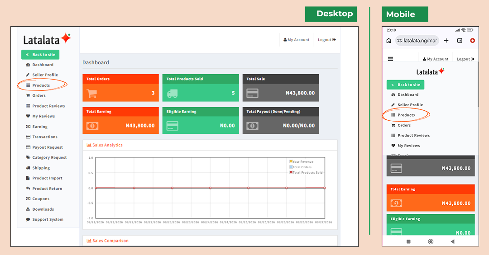Open Earning in the desktop sidebar
Screen dimensions: 489x255
37,127
